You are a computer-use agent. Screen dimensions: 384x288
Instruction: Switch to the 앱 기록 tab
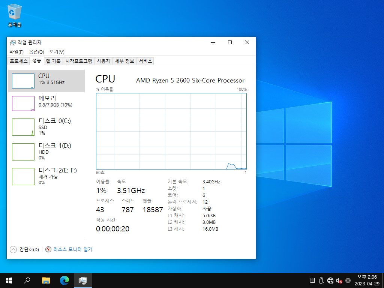(x=53, y=61)
